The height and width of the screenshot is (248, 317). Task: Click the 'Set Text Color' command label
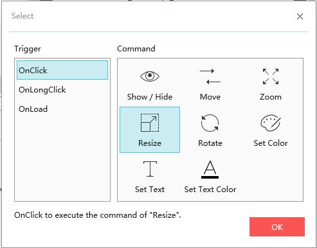pos(210,190)
